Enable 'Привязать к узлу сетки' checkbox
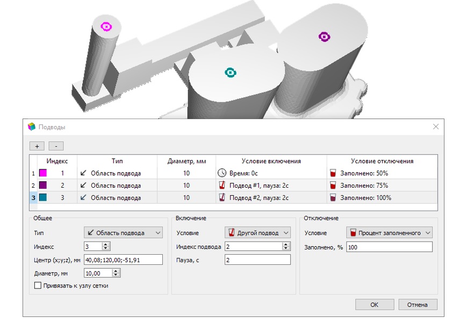 point(38,285)
